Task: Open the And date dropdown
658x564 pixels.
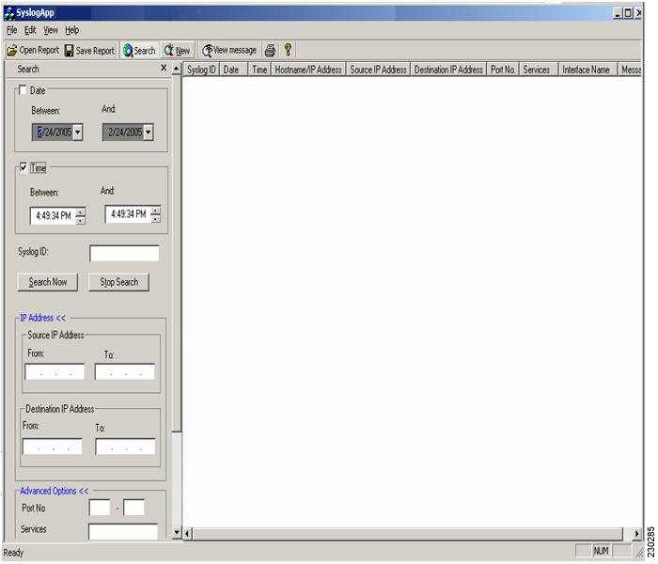Action: click(x=149, y=133)
